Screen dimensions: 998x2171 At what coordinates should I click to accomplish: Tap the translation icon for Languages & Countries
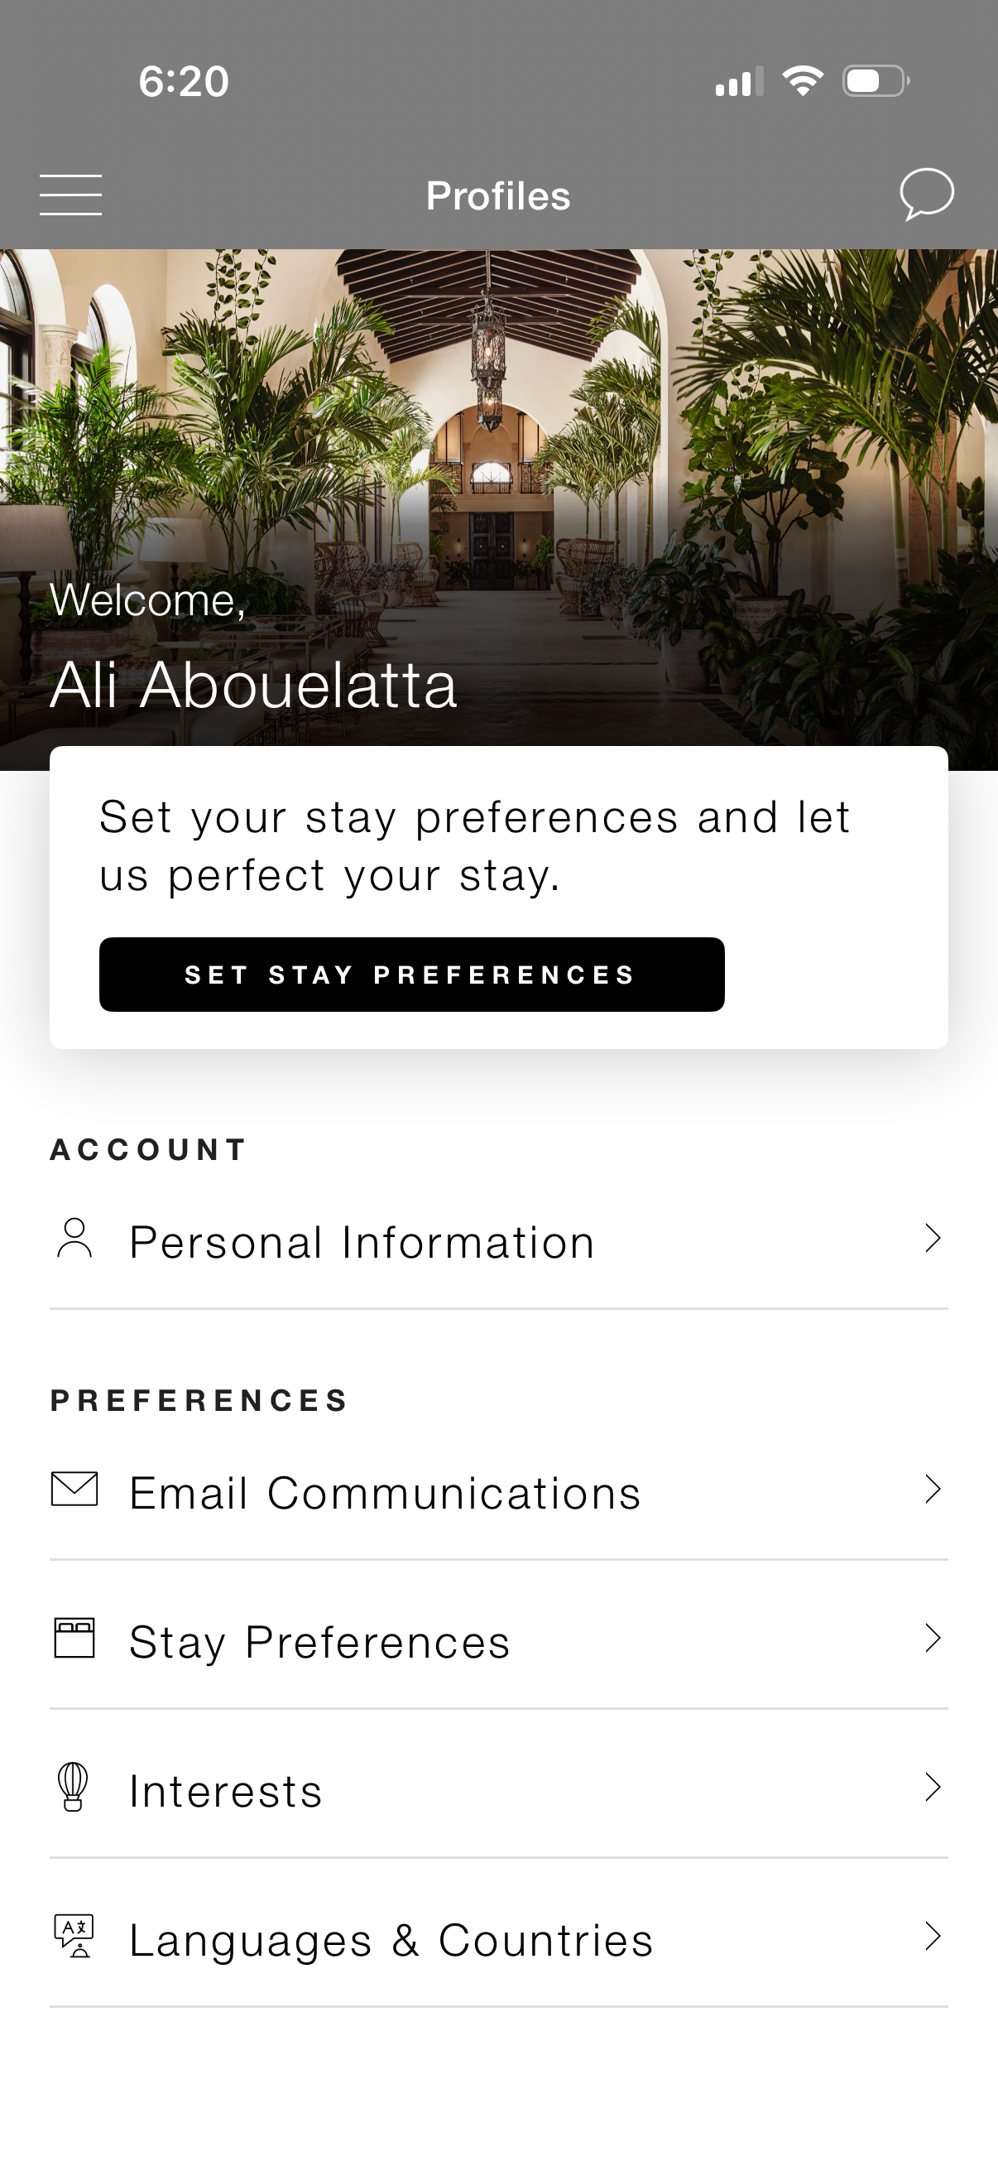coord(74,1936)
